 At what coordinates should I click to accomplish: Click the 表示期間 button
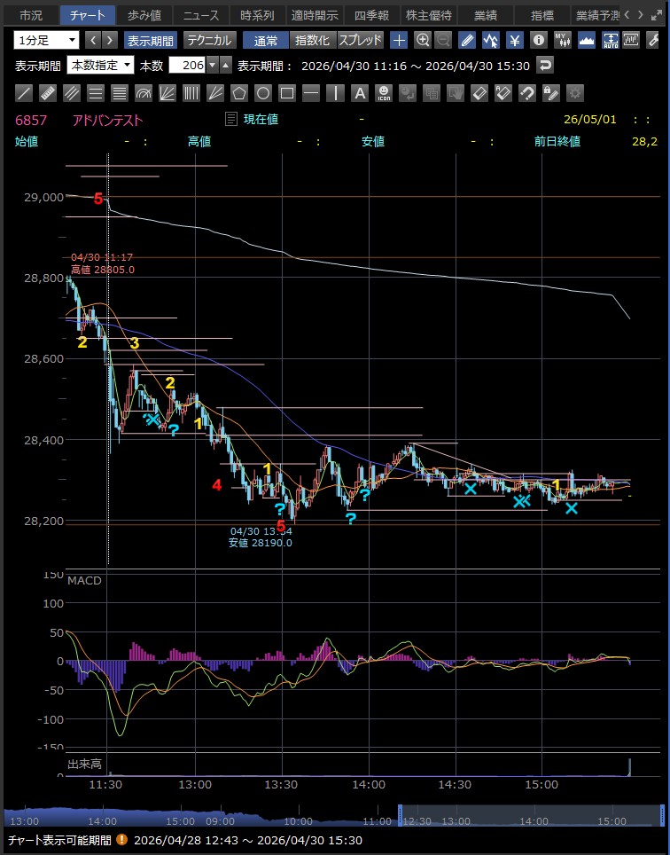pyautogui.click(x=151, y=40)
